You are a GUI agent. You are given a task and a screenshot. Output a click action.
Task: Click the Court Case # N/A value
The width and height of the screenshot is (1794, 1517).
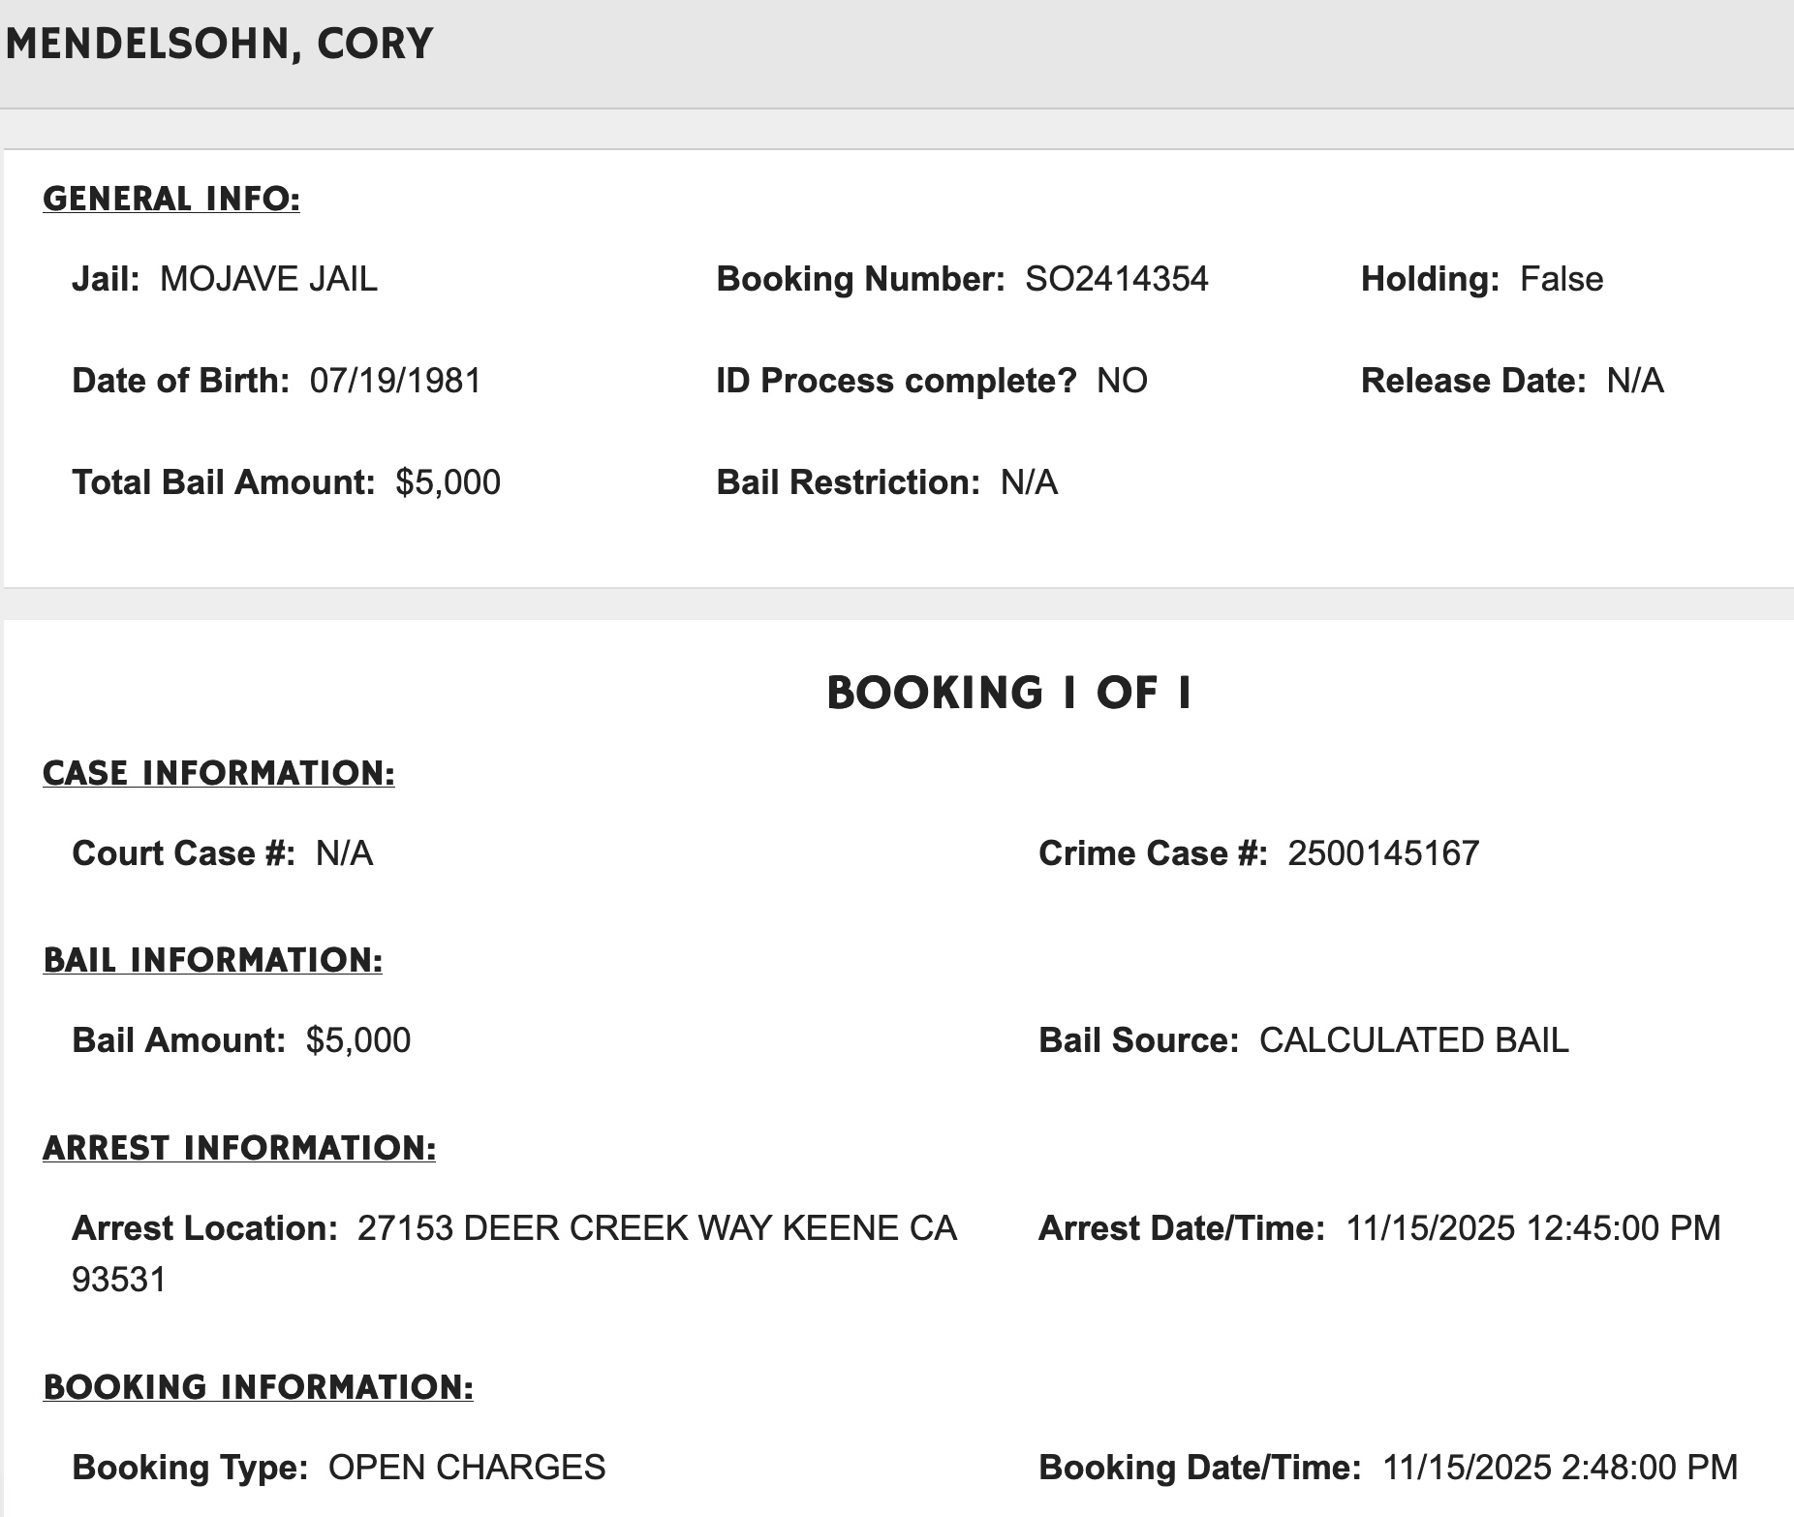click(344, 853)
